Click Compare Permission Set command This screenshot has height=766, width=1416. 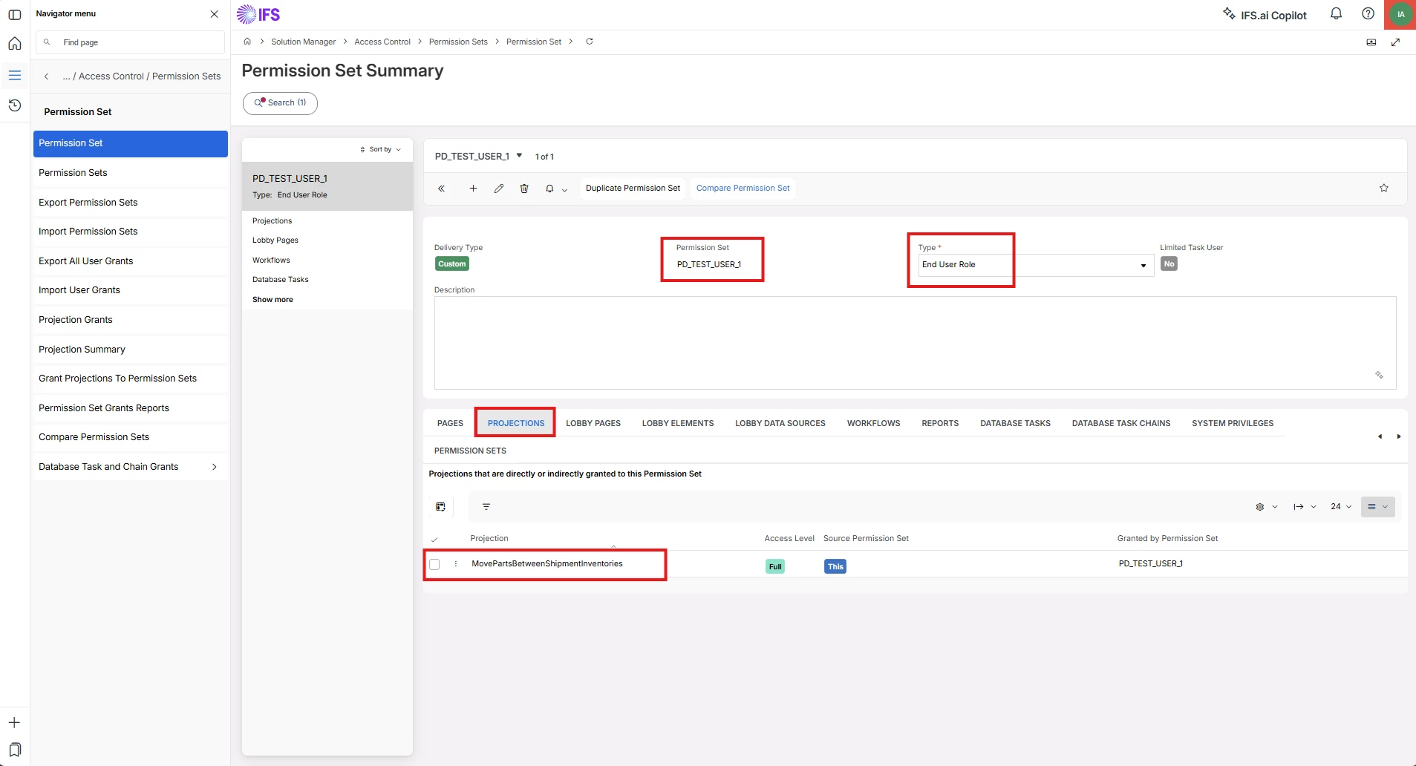click(743, 189)
